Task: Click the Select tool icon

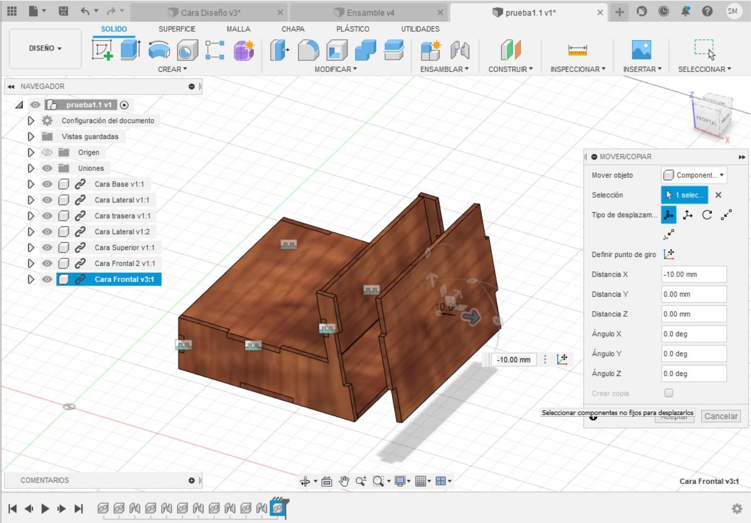Action: pos(704,49)
